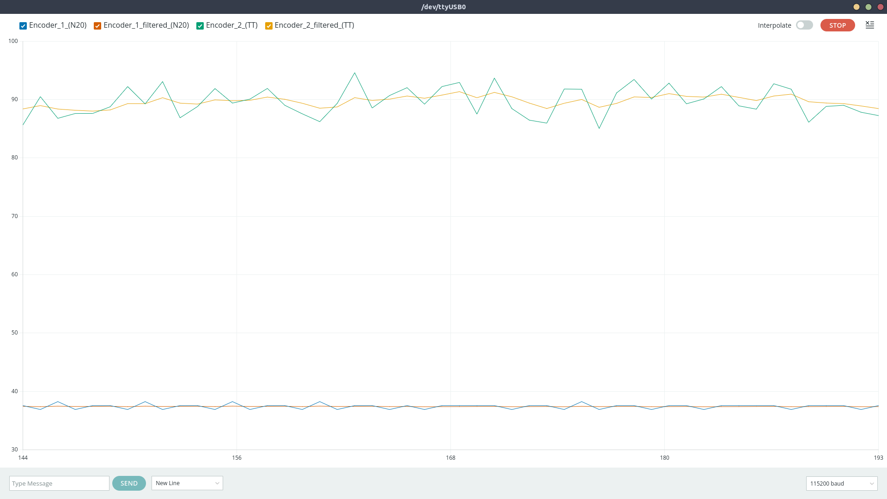Viewport: 887px width, 499px height.
Task: Uncheck the Encoder_1_filtered_(N20) checkbox
Action: pyautogui.click(x=97, y=26)
